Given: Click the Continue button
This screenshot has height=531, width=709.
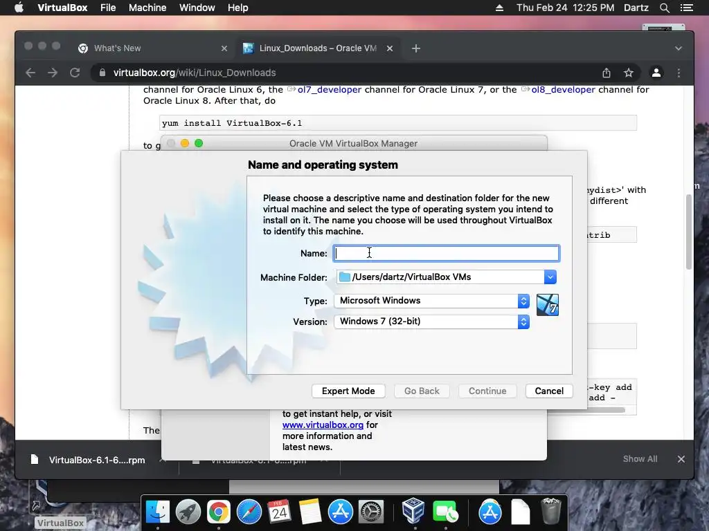Looking at the screenshot, I should click(487, 391).
